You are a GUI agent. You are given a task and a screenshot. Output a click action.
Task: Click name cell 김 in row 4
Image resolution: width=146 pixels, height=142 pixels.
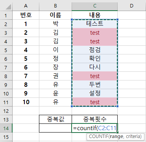pos(55,41)
